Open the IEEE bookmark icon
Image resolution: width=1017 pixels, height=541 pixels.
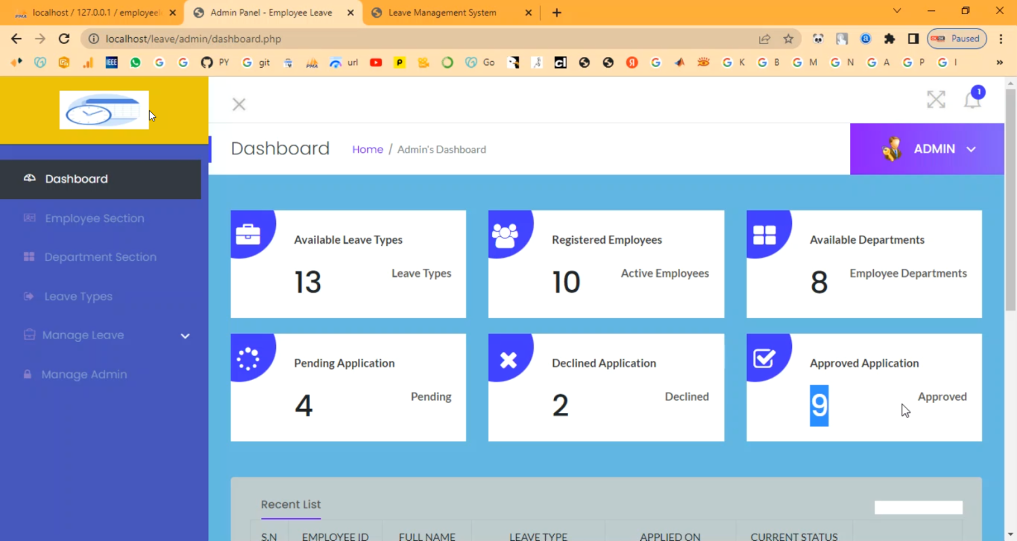point(112,62)
